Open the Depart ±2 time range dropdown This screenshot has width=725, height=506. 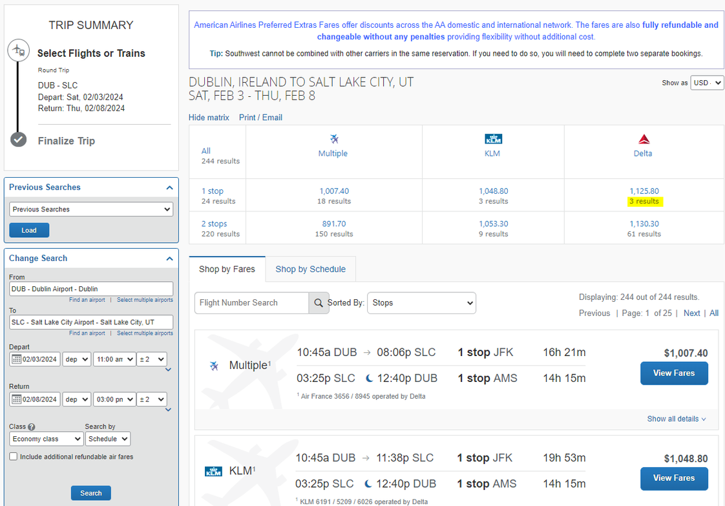[152, 359]
